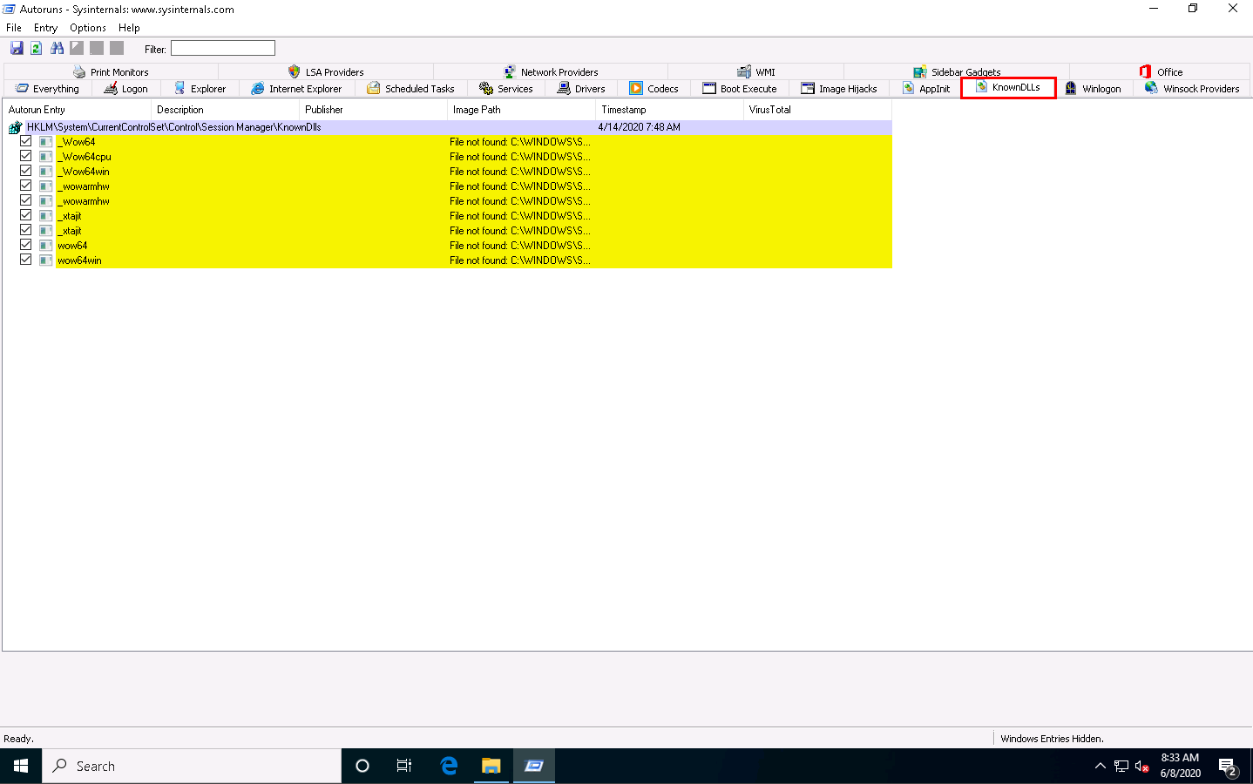Show hidden system tray icons

click(1100, 767)
